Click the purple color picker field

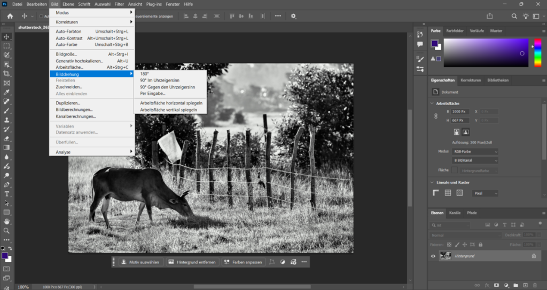point(486,53)
